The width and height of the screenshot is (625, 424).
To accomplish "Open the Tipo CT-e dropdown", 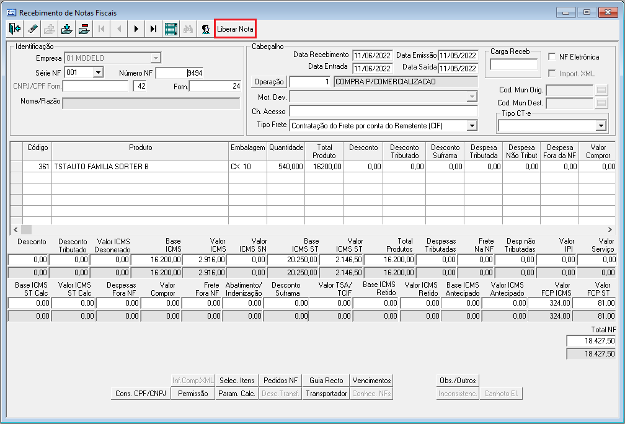I will coord(600,125).
